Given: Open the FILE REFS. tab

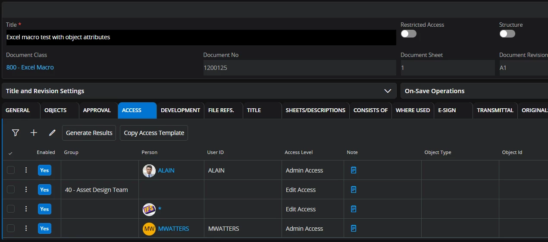Looking at the screenshot, I should coord(223,110).
